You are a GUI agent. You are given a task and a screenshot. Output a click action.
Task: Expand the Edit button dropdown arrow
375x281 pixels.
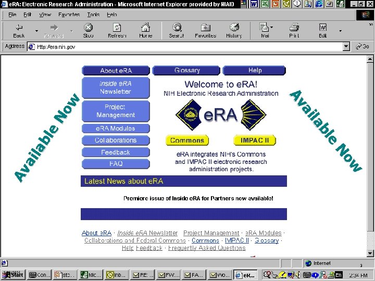tap(340, 31)
